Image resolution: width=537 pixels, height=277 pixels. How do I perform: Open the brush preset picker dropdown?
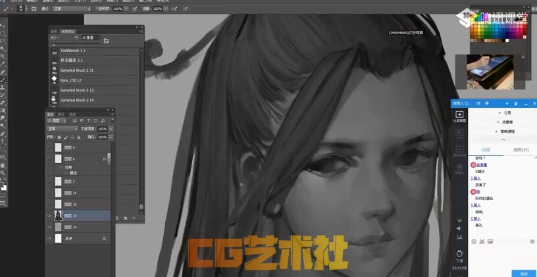(x=26, y=9)
